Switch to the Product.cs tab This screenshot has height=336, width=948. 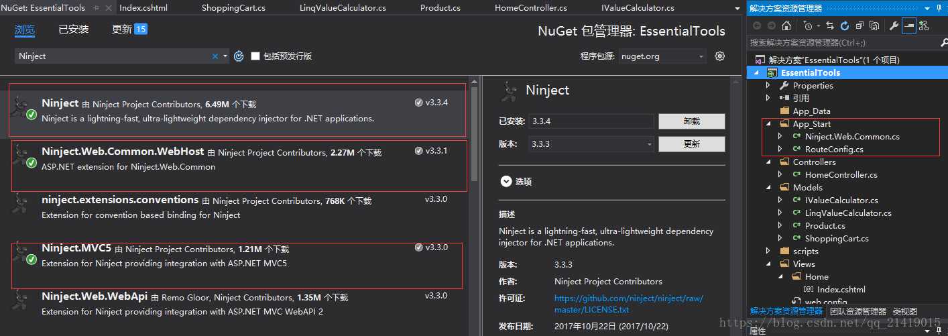tap(440, 8)
